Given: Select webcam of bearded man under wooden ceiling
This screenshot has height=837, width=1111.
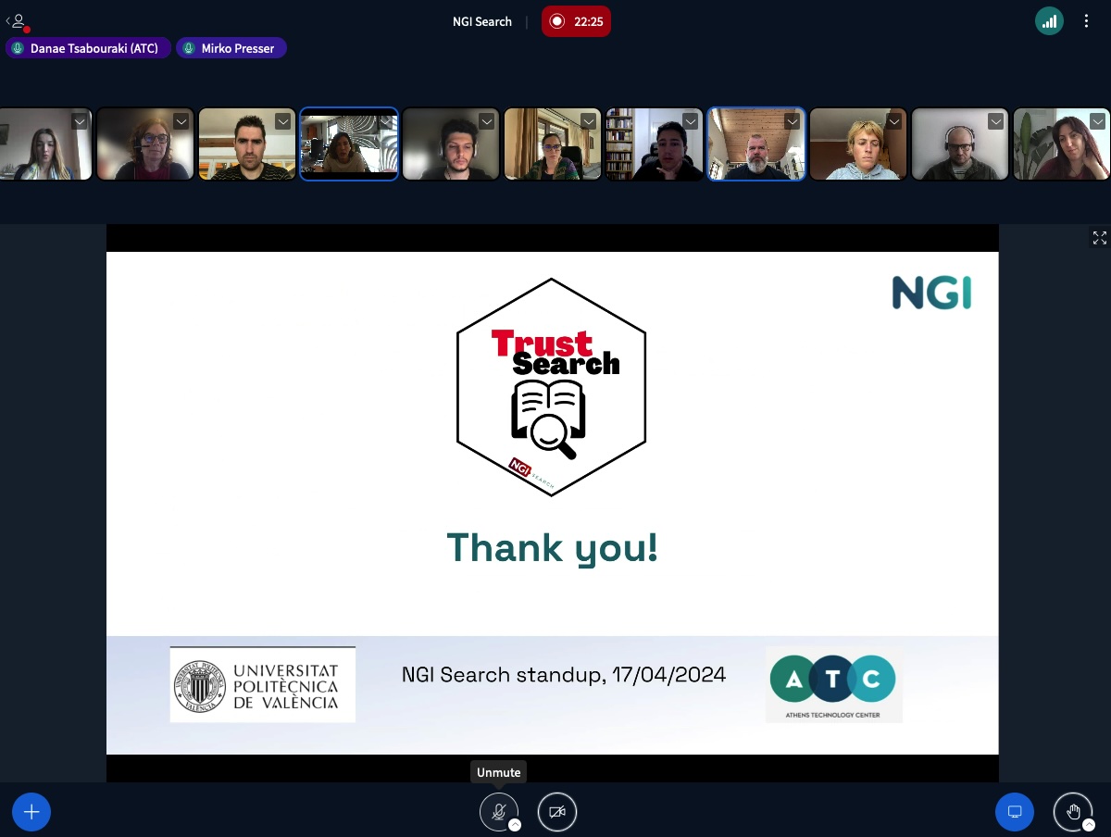Looking at the screenshot, I should (756, 144).
